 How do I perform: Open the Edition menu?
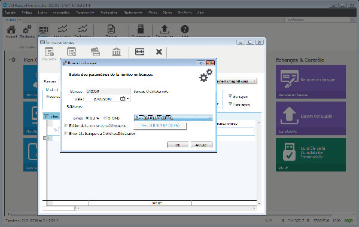coord(27,13)
